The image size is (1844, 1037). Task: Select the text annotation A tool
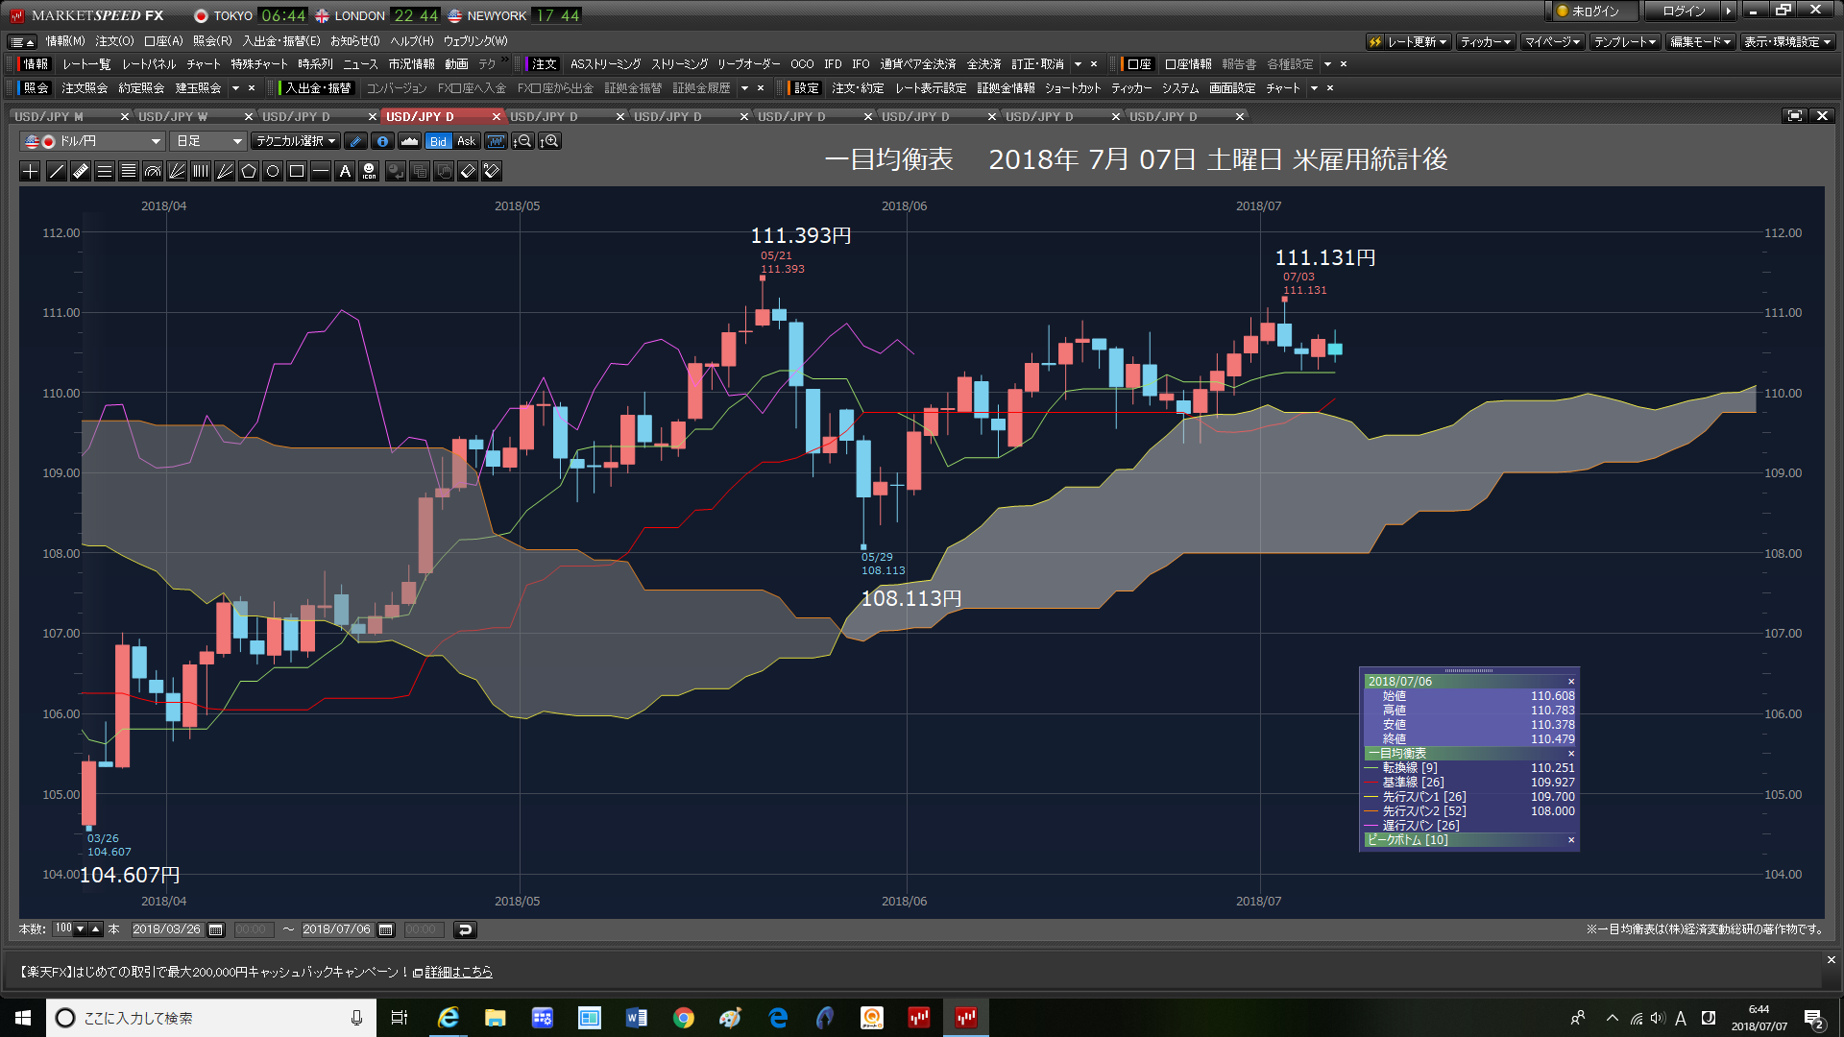click(345, 172)
